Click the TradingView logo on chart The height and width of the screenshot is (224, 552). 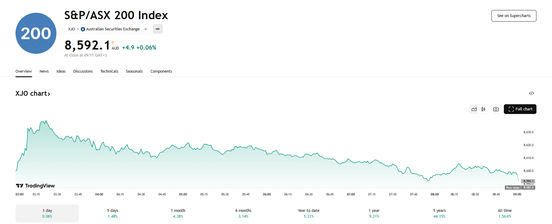(x=35, y=186)
